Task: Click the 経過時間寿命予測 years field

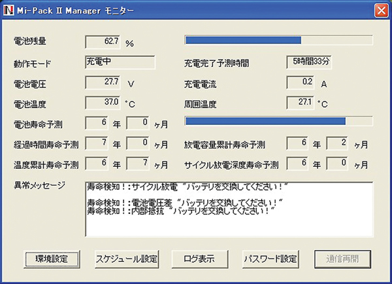Action: pos(97,143)
